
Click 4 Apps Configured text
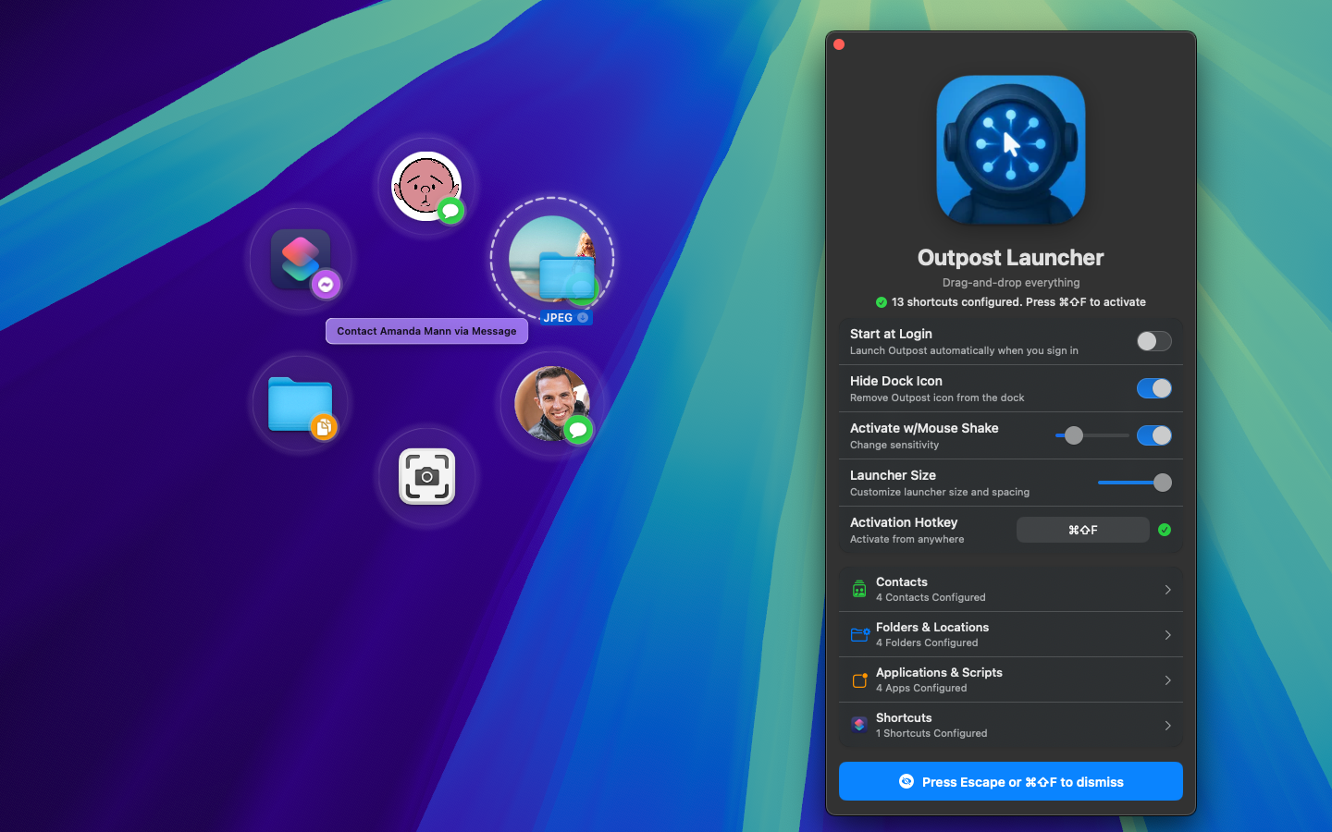pyautogui.click(x=921, y=688)
